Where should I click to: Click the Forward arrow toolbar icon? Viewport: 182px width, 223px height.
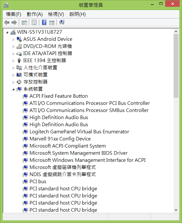pos(14,22)
